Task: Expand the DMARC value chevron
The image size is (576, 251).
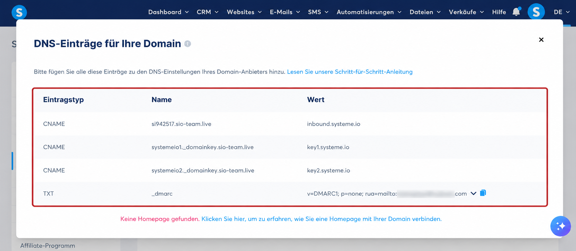Action: (473, 193)
